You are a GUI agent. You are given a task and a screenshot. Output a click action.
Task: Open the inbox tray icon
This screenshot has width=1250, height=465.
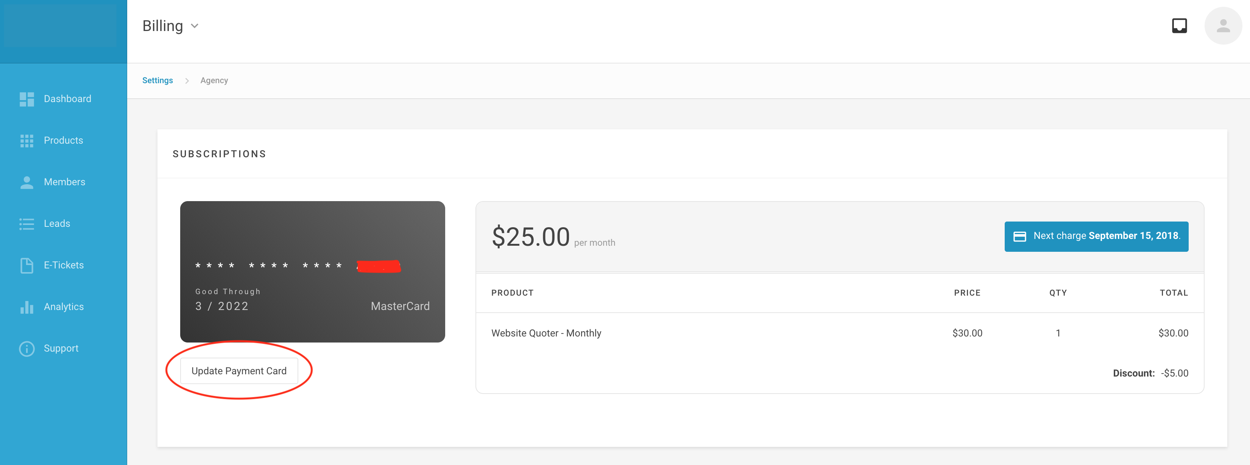point(1179,26)
